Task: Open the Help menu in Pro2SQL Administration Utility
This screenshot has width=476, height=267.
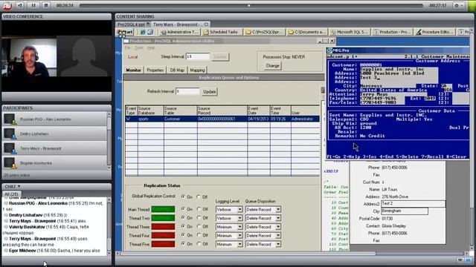Action: point(151,47)
